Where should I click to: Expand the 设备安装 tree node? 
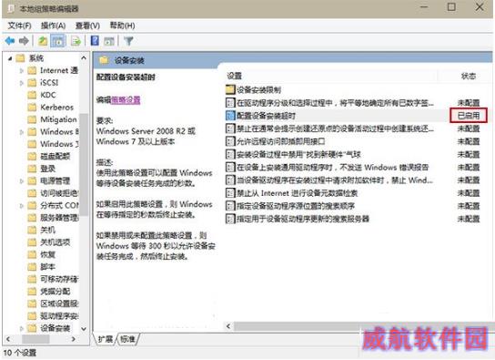pos(22,328)
